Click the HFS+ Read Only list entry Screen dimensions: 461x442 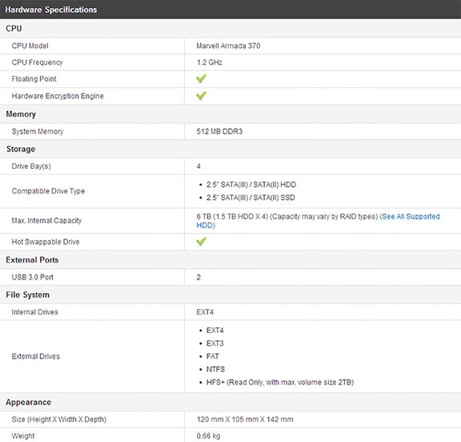click(280, 382)
